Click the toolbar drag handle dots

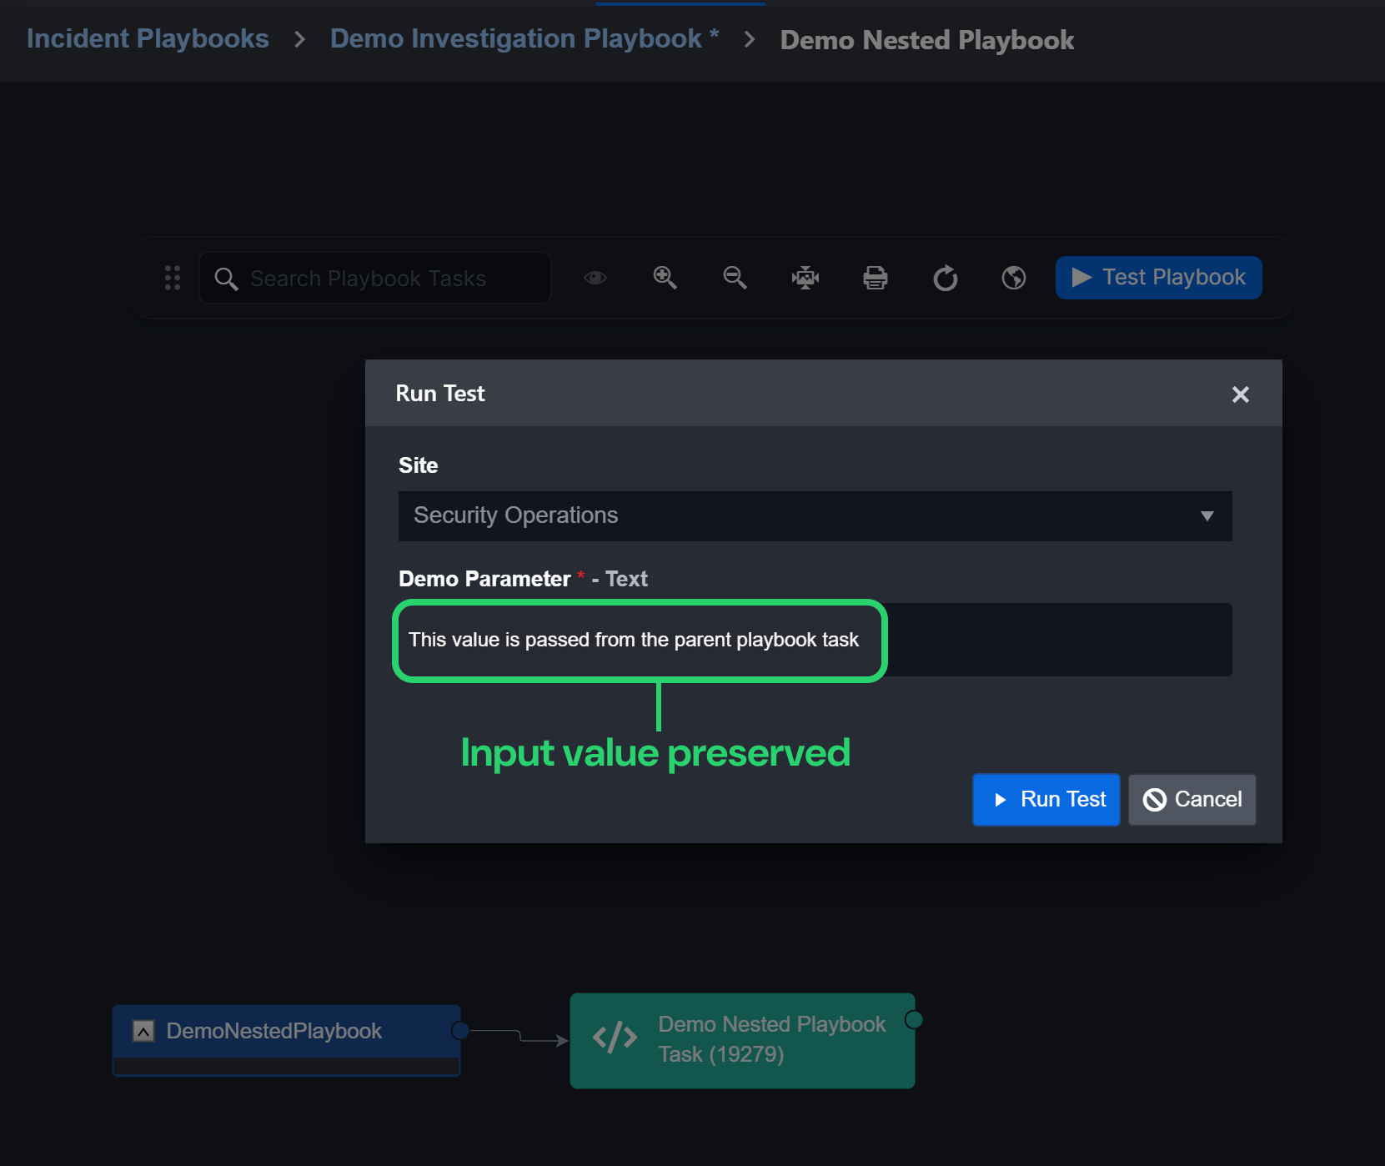tap(173, 278)
